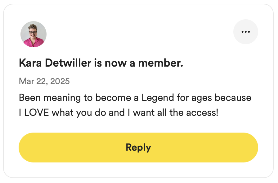This screenshot has width=278, height=183.
Task: Open the three-dot more options menu
Action: coord(245,32)
